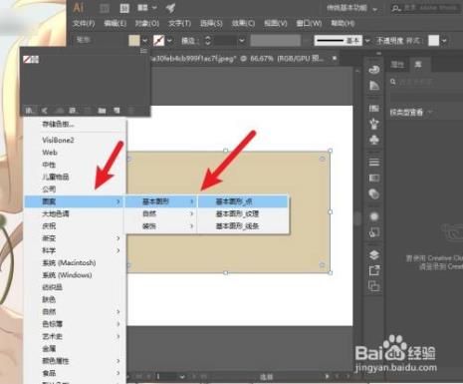Open the 传统基本功能 workspace switcher

[351, 8]
